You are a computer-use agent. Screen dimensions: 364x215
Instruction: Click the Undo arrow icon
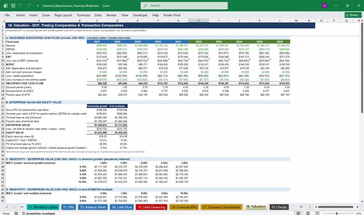pyautogui.click(x=20, y=5)
